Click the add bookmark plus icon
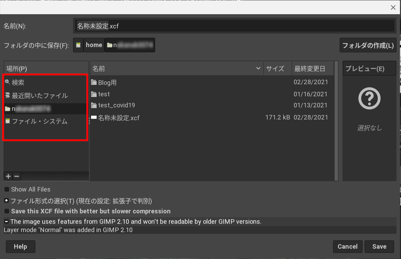This screenshot has height=259, width=401. pyautogui.click(x=8, y=176)
